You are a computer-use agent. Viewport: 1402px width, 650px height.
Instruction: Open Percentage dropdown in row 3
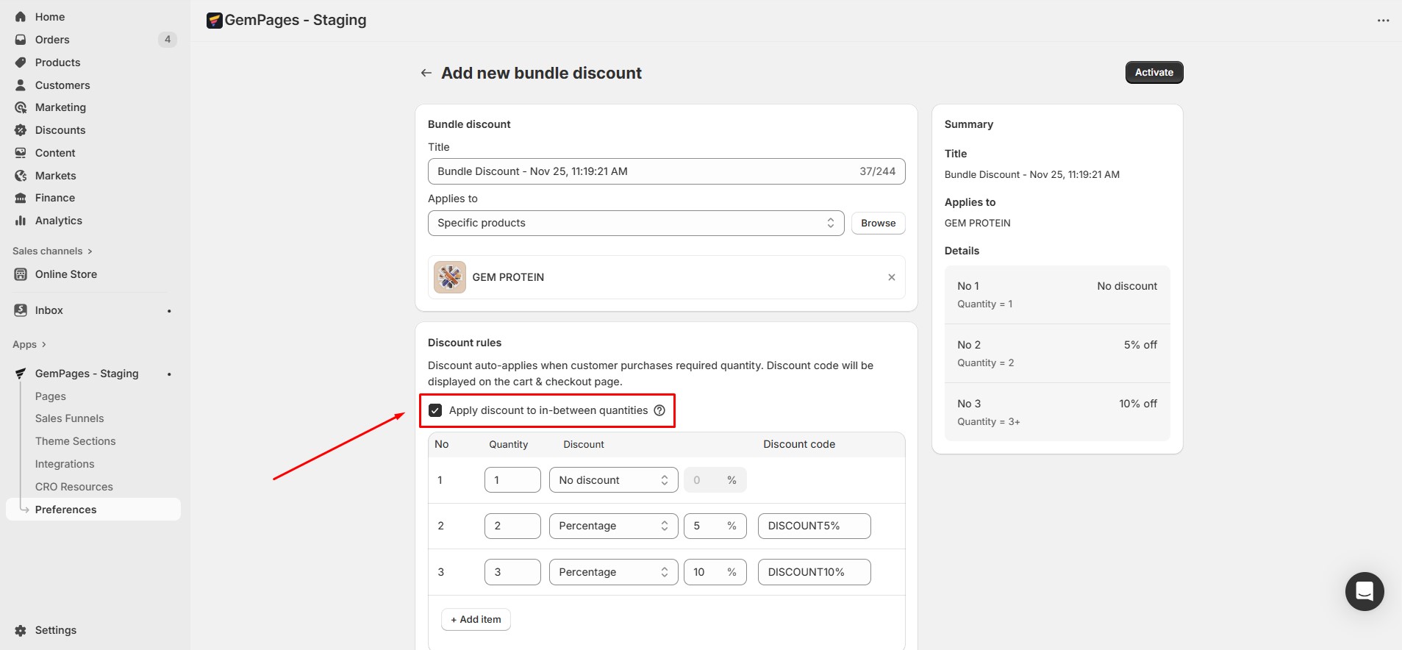click(x=613, y=572)
